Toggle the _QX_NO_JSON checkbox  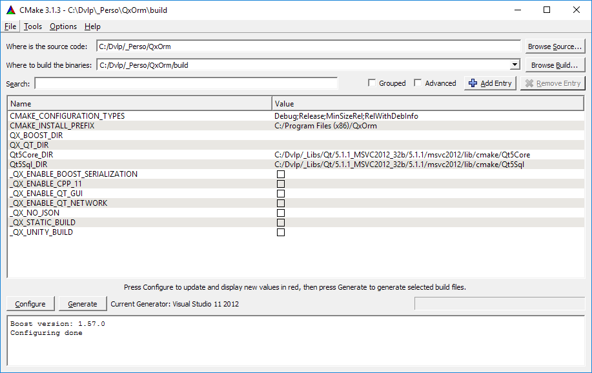tap(280, 212)
